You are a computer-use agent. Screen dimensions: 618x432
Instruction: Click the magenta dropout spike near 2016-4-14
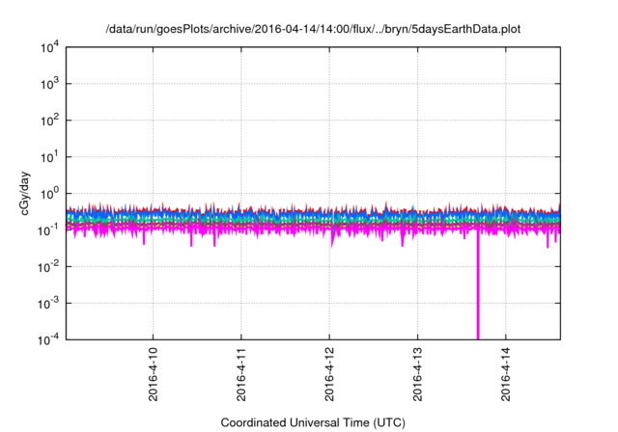pyautogui.click(x=478, y=283)
